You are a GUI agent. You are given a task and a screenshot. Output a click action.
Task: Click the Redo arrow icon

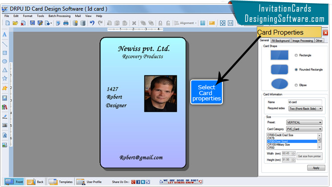coord(100,23)
